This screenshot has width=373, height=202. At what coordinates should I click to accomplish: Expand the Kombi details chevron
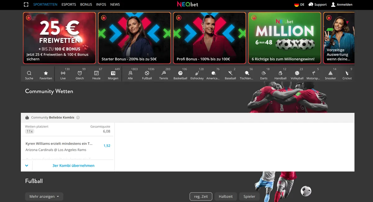coord(27,165)
